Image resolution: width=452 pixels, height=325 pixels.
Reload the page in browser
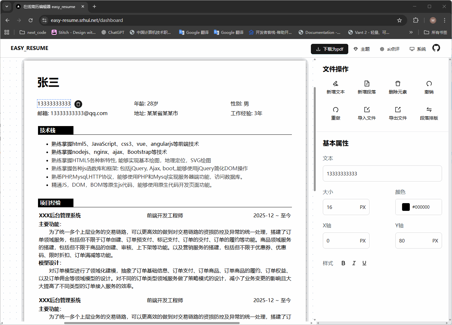31,20
